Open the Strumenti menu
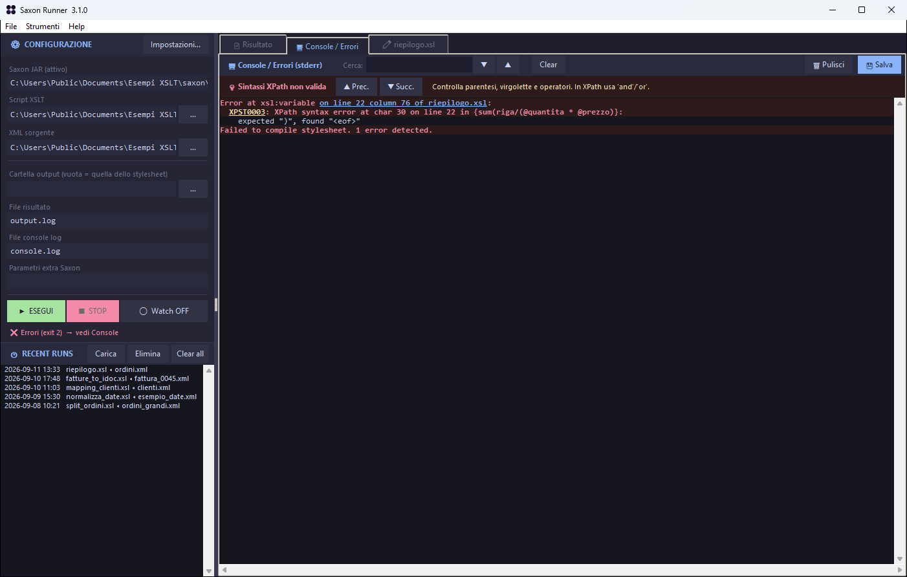 pyautogui.click(x=43, y=27)
